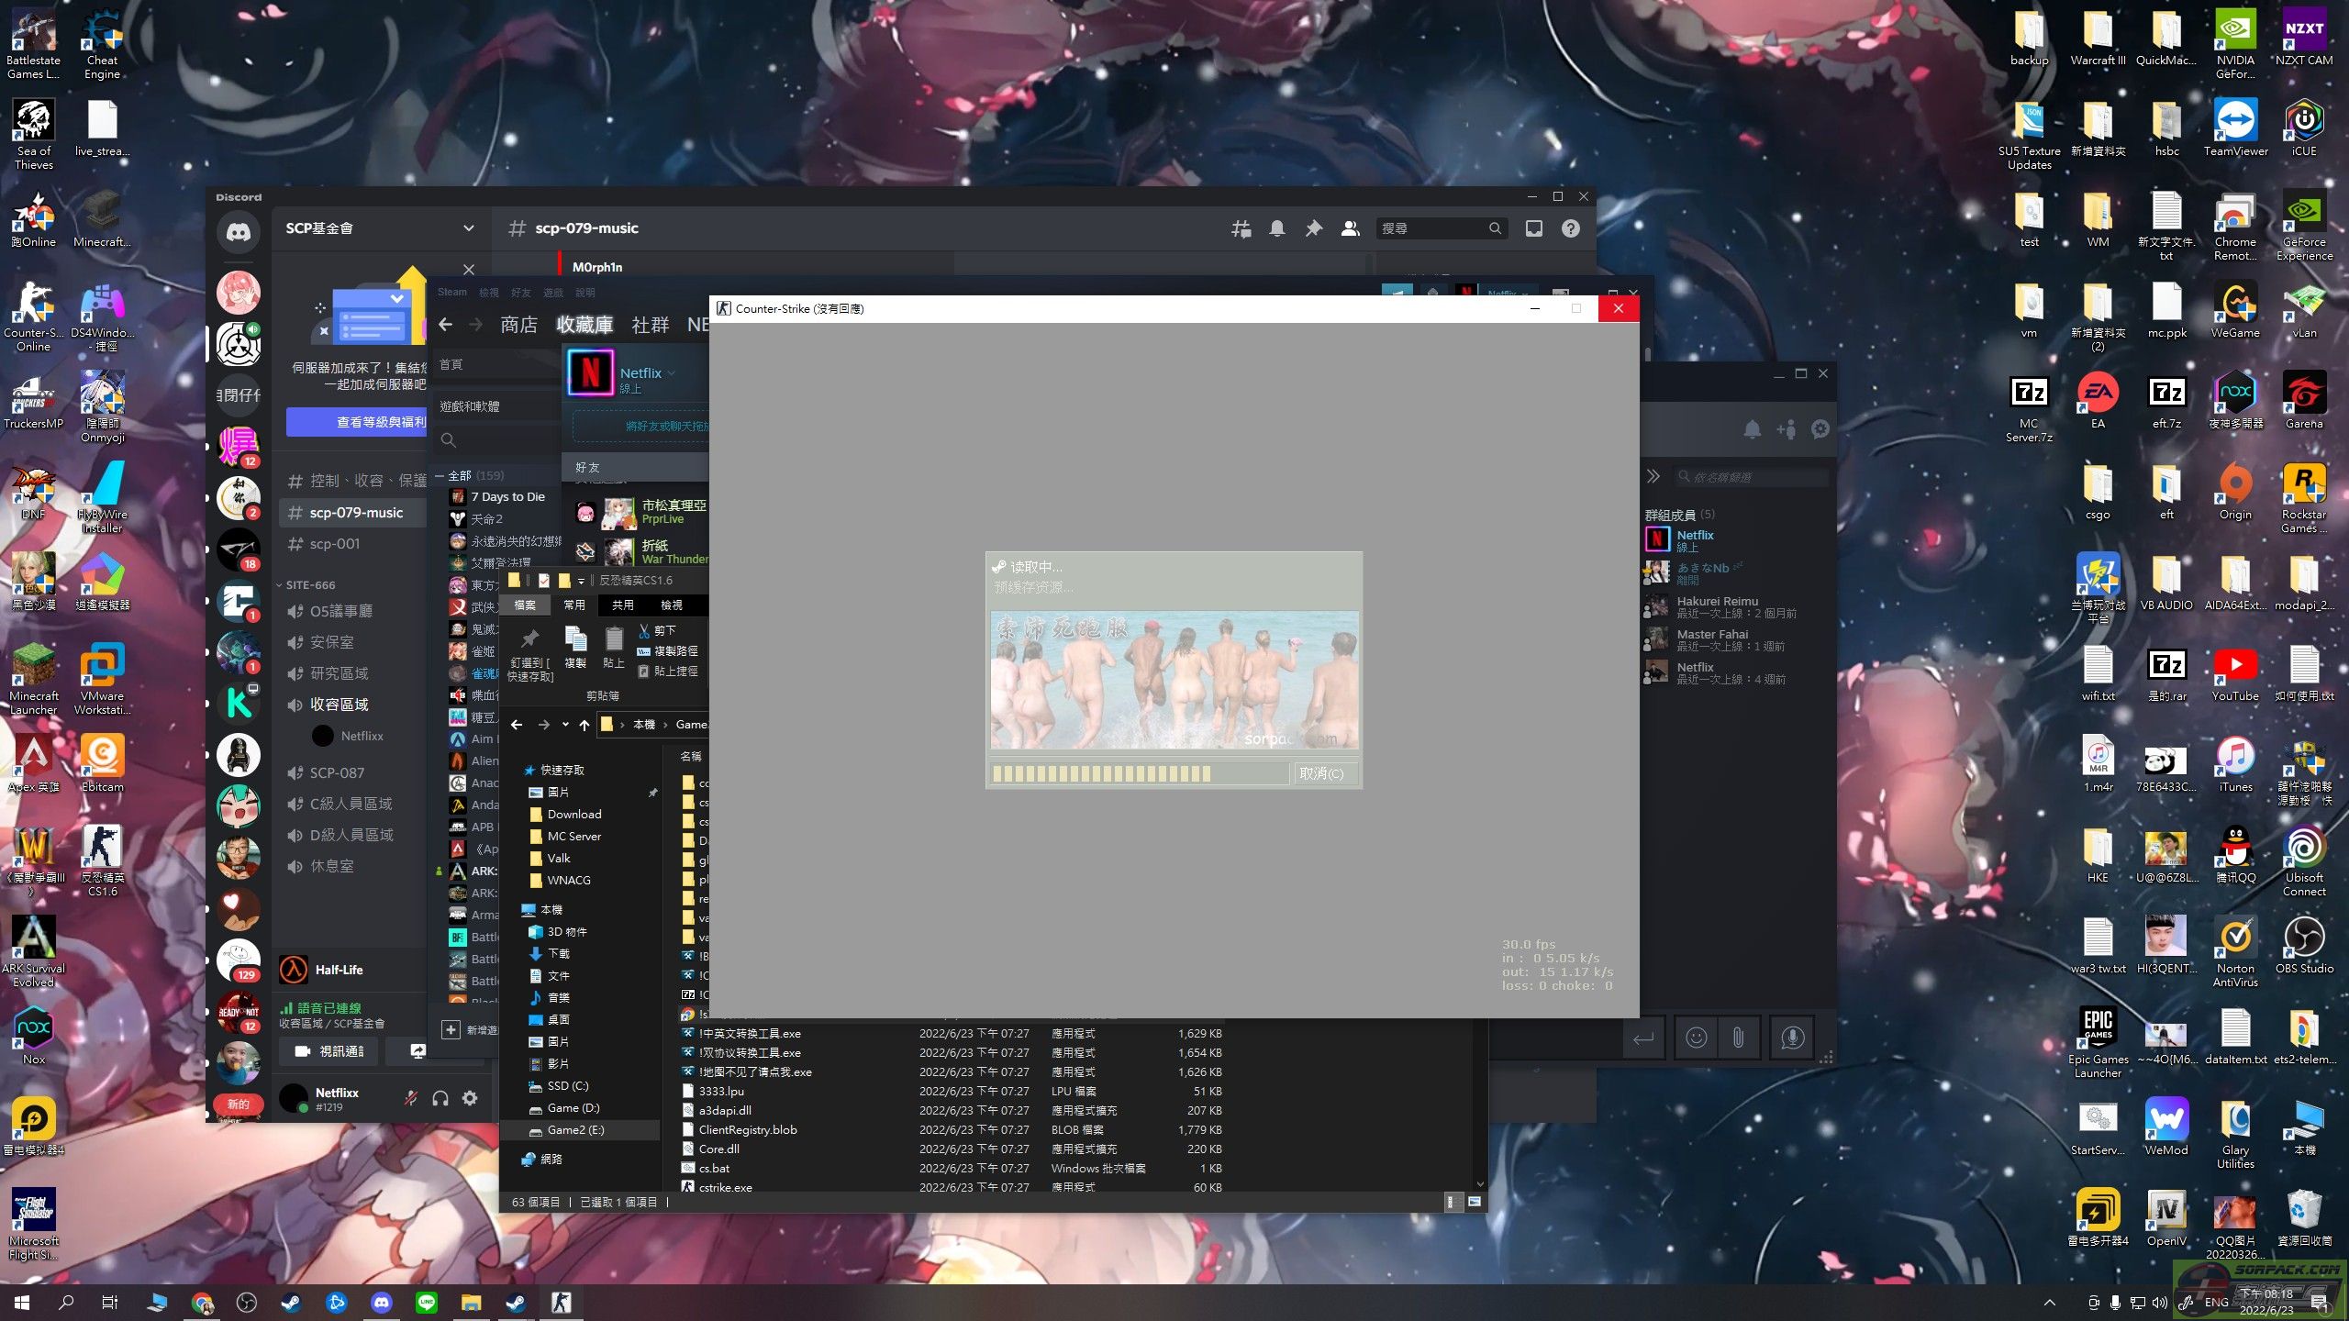Click Discord search input field
2349x1321 pixels.
[1431, 228]
